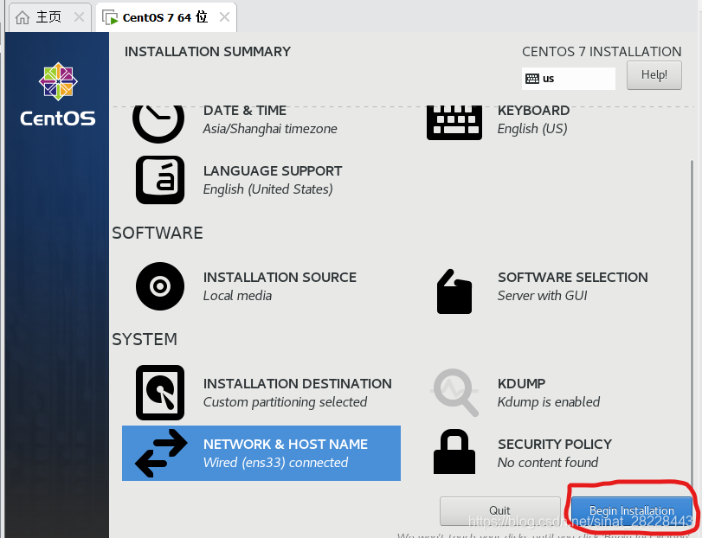
Task: Click INSTALLATION SUMMARY heading
Action: click(x=208, y=51)
